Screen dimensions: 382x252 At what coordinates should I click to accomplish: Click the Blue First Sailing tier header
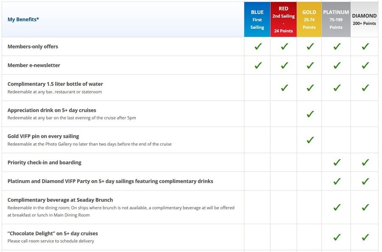click(x=257, y=20)
